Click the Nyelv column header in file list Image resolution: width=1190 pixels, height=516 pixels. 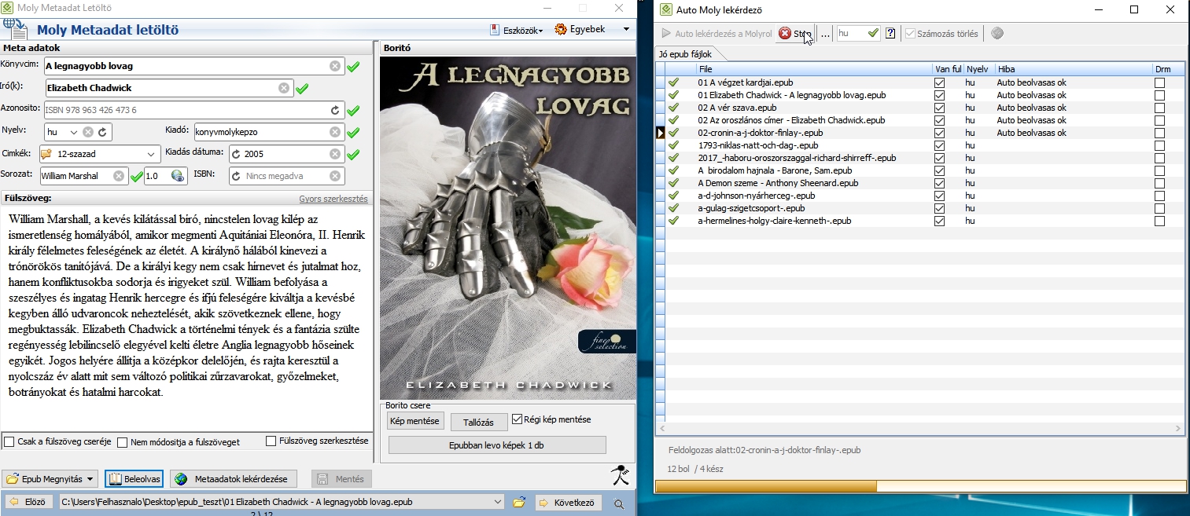tap(979, 69)
